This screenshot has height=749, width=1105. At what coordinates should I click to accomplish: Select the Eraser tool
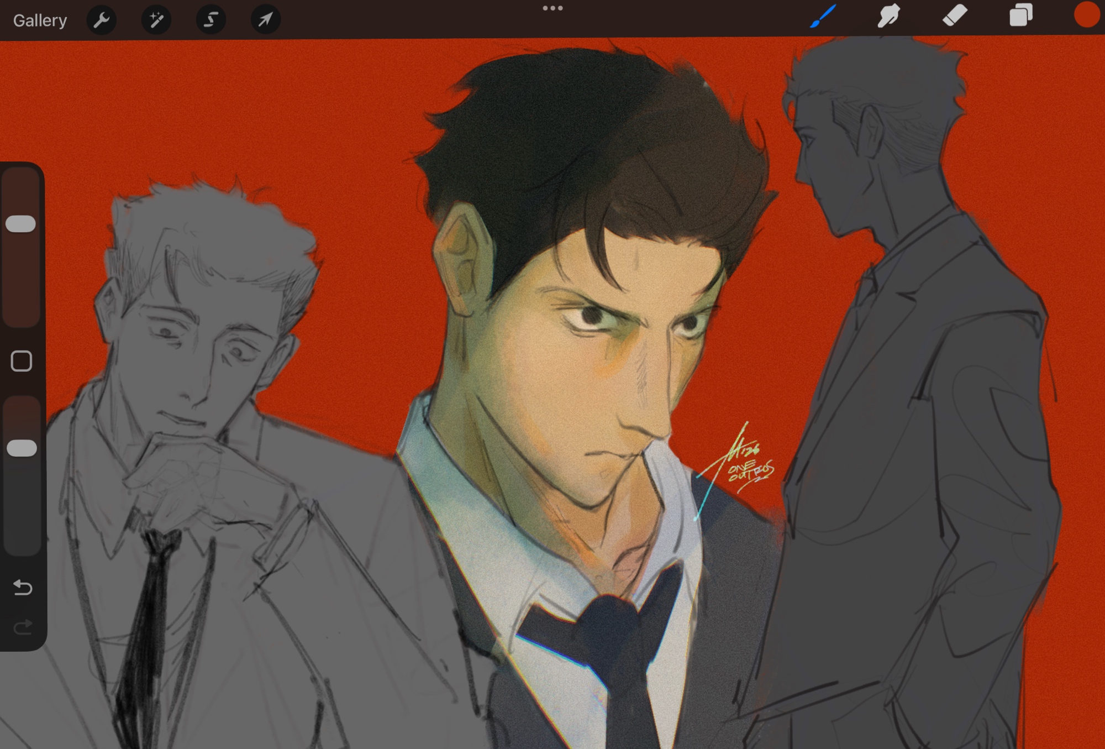point(955,16)
